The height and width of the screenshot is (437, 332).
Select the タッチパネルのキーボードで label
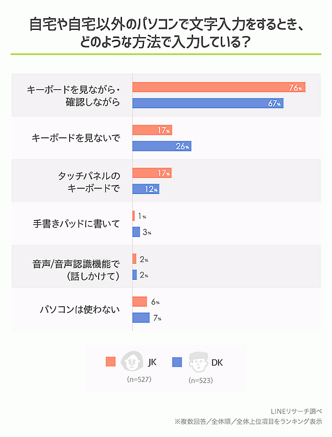[x=89, y=182]
